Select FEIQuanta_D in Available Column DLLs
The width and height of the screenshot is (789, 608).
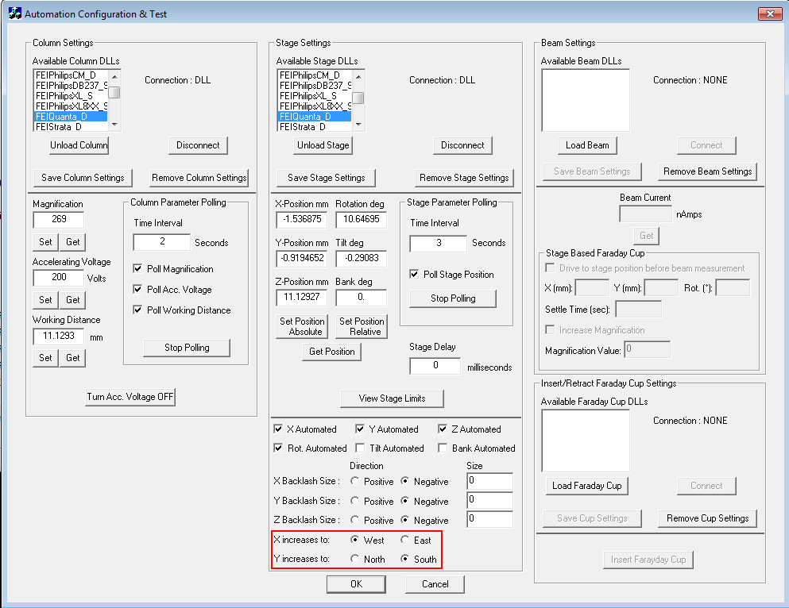coord(72,116)
